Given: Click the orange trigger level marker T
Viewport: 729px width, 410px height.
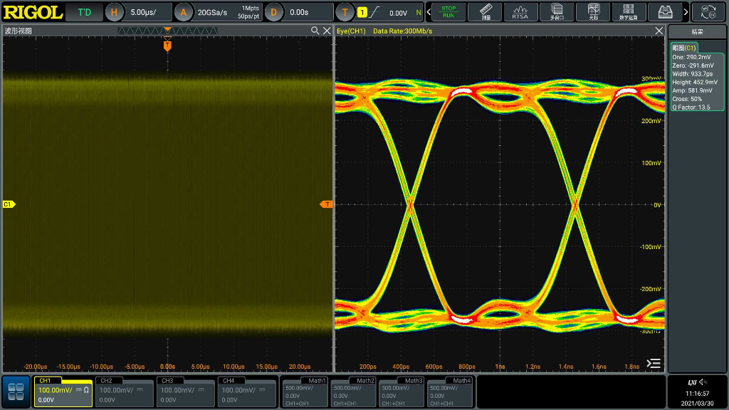Looking at the screenshot, I should click(327, 204).
